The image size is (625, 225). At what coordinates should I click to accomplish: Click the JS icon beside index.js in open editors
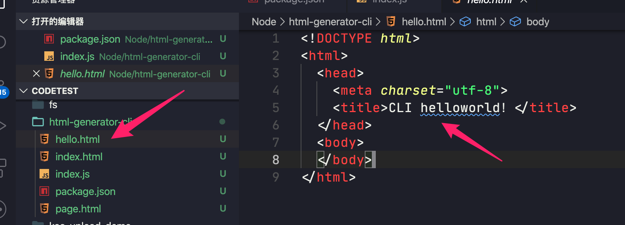(49, 56)
